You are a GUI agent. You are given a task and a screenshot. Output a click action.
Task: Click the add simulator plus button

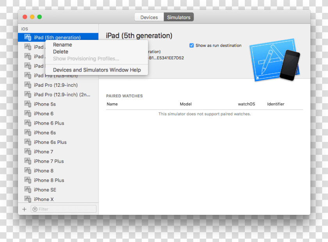tap(24, 209)
